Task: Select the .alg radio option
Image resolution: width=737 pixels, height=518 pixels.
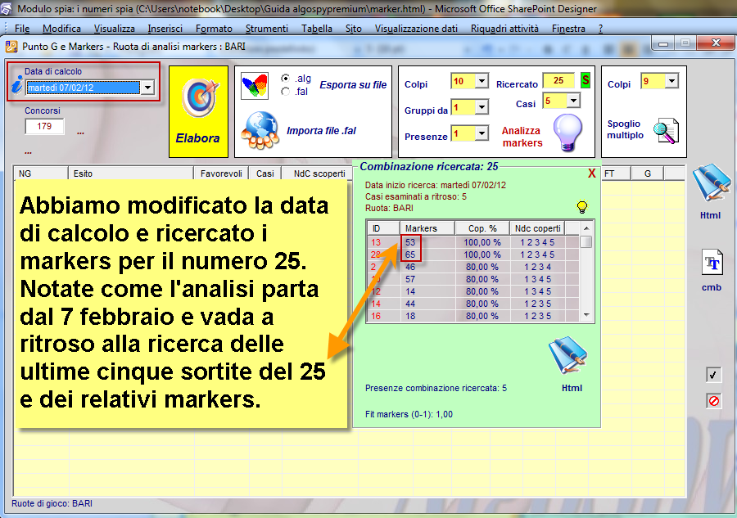Action: pyautogui.click(x=285, y=79)
